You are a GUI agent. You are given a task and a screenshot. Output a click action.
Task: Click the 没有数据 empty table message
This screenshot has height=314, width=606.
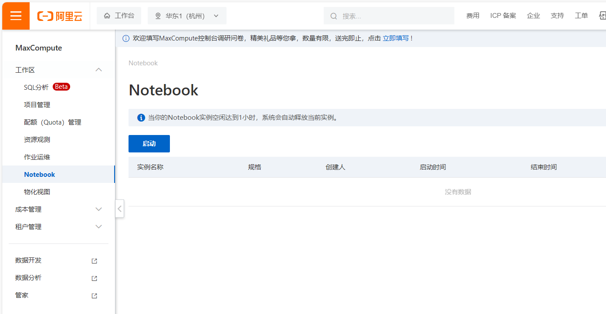click(x=458, y=192)
